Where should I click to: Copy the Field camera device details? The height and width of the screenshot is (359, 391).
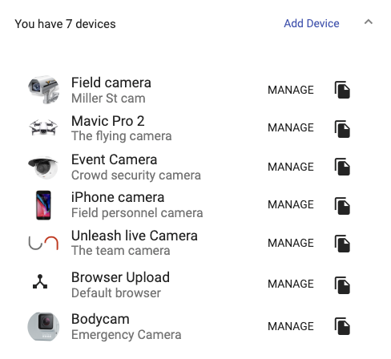point(342,90)
